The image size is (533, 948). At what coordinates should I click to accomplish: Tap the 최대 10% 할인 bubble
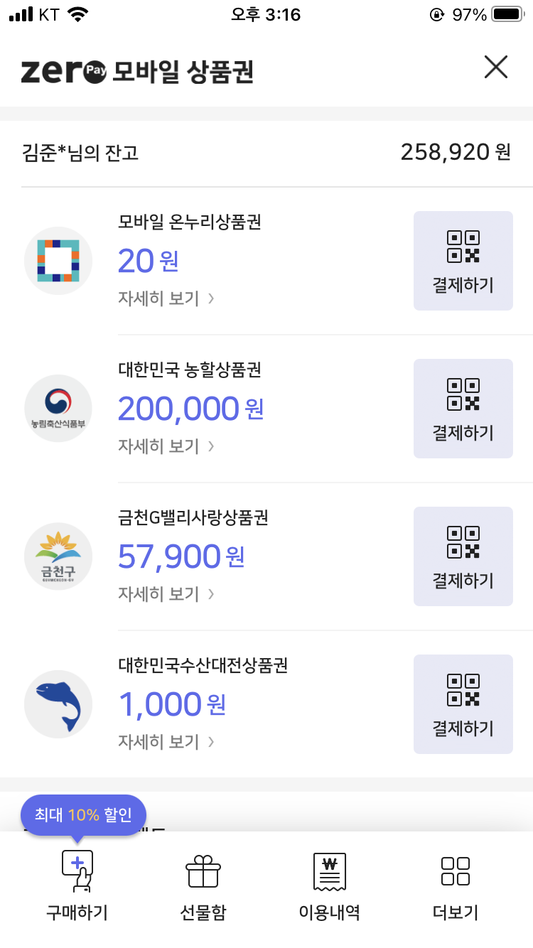point(84,815)
